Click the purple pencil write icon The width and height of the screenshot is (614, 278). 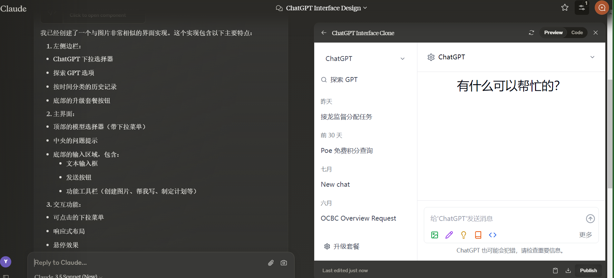pyautogui.click(x=449, y=235)
